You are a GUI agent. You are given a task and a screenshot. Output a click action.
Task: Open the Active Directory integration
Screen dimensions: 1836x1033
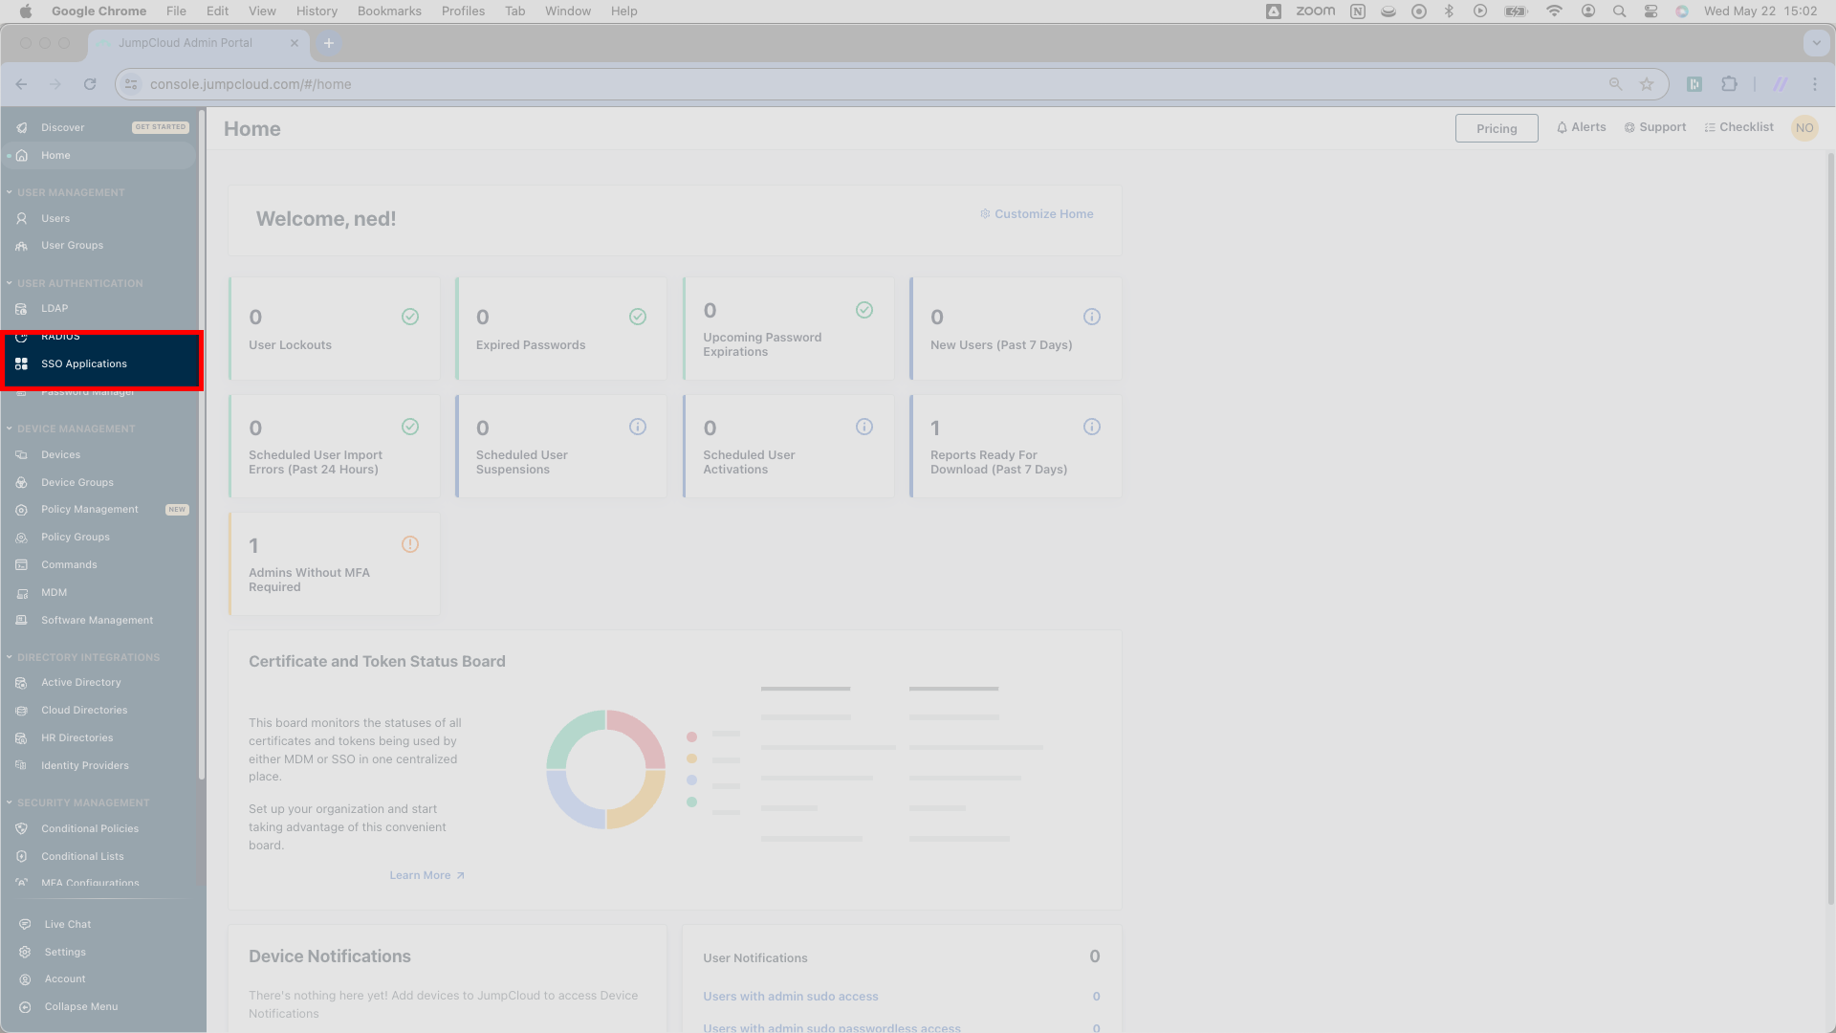[80, 682]
